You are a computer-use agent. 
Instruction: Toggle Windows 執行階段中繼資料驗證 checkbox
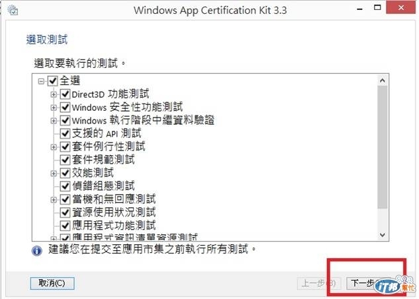pos(65,120)
